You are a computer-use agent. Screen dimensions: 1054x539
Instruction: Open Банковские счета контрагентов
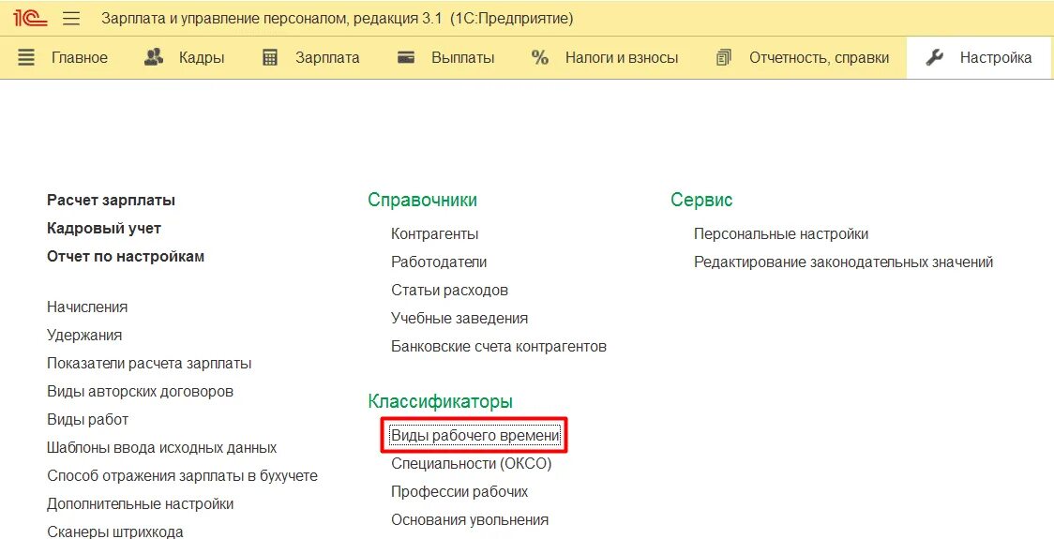499,347
